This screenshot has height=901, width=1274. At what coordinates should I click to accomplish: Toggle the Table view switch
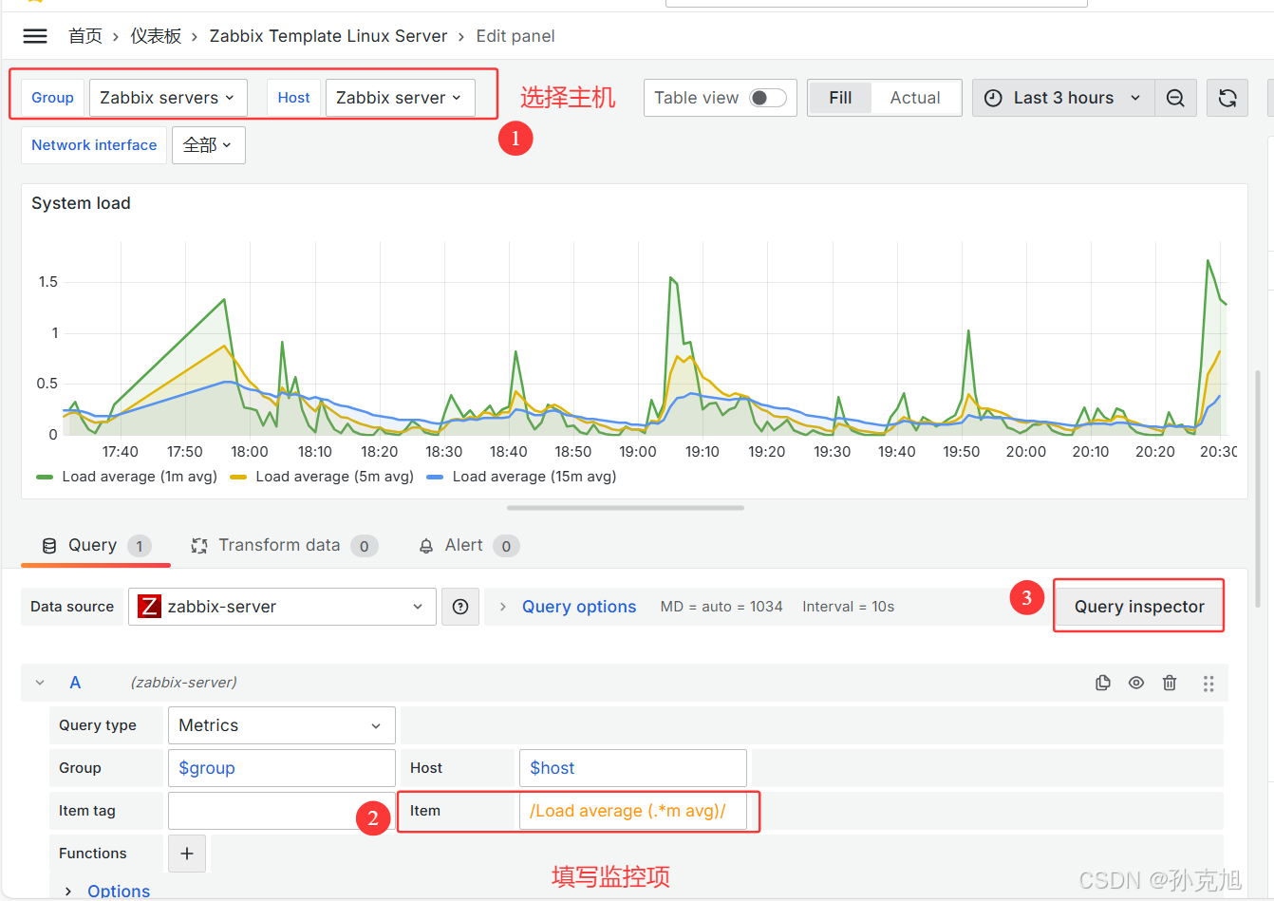(x=767, y=98)
